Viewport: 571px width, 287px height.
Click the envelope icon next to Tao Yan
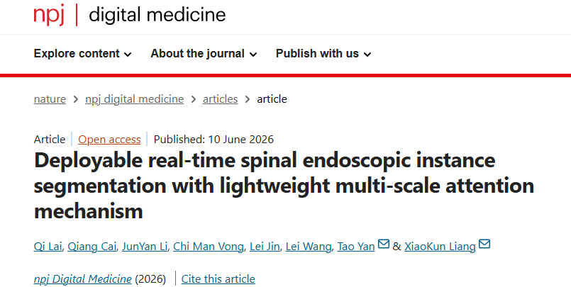click(384, 243)
